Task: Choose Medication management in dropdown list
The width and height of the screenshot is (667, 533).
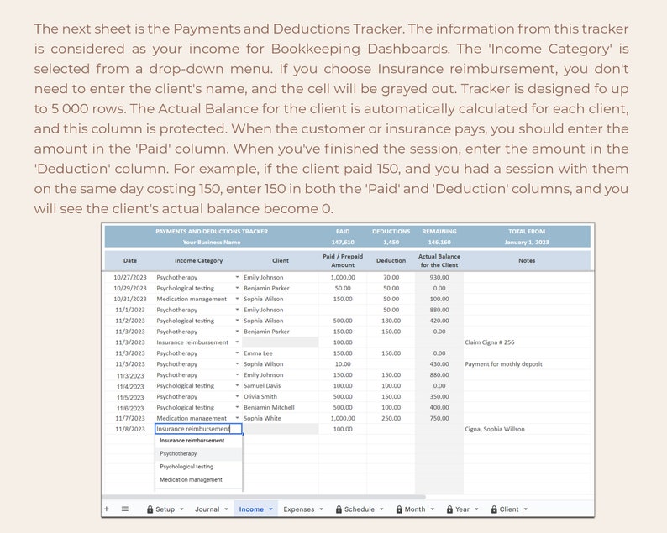Action: click(x=198, y=479)
